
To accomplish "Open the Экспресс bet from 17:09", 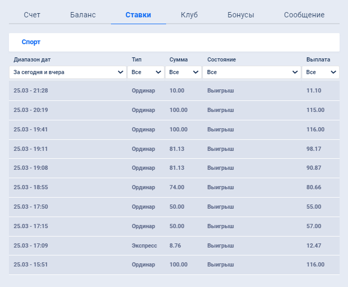I will coord(174,245).
